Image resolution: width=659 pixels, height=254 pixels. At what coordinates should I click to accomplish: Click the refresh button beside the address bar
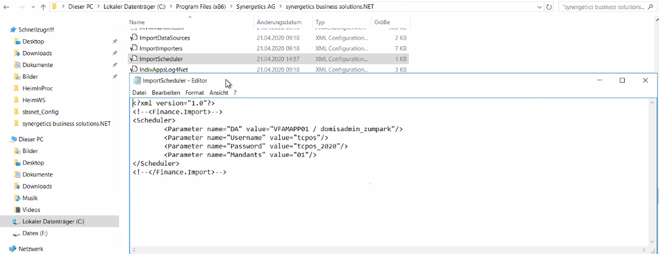coord(549,8)
